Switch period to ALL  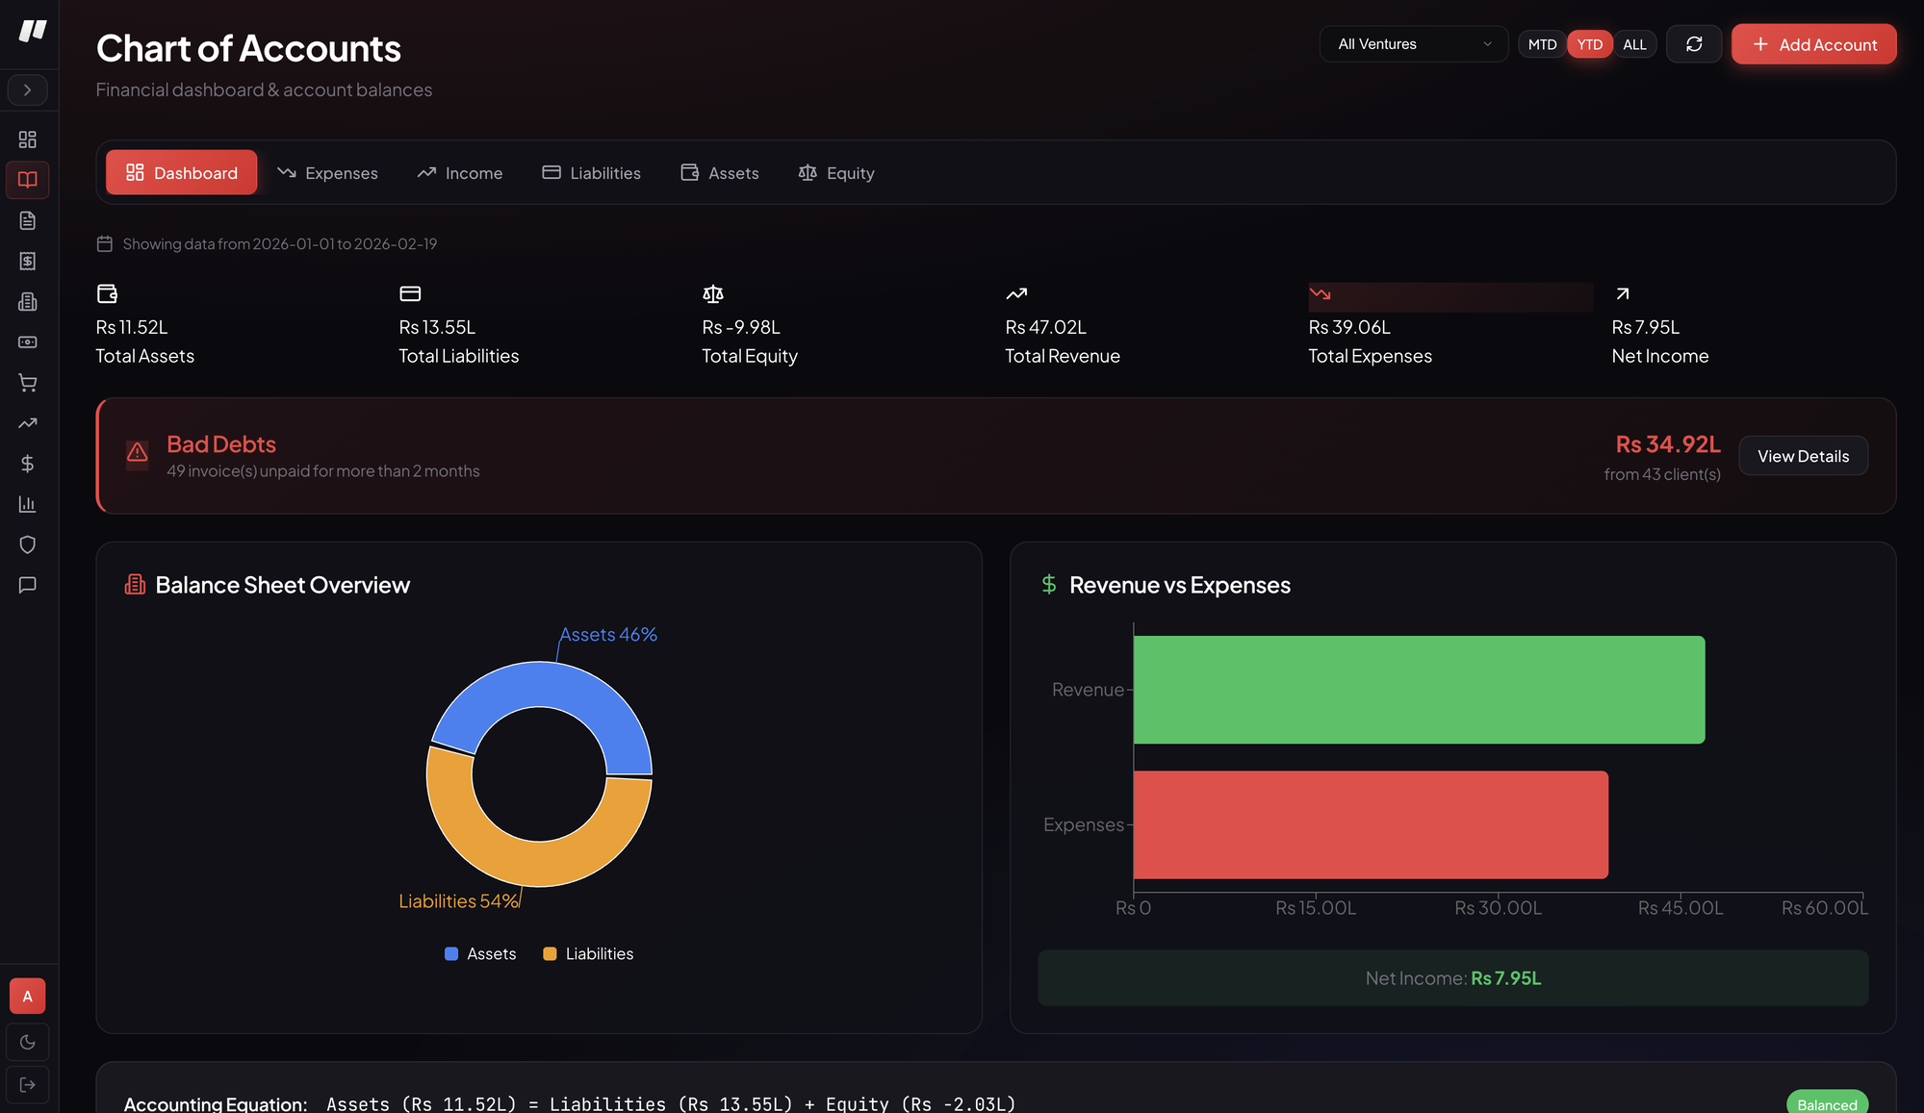[x=1634, y=44]
